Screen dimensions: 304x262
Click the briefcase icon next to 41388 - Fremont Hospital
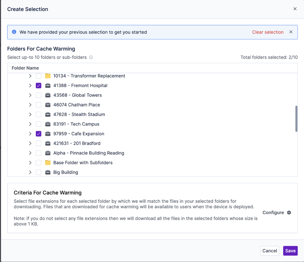tap(48, 85)
